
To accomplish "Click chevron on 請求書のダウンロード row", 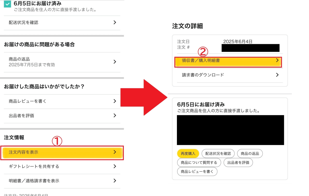I will 277,75.
